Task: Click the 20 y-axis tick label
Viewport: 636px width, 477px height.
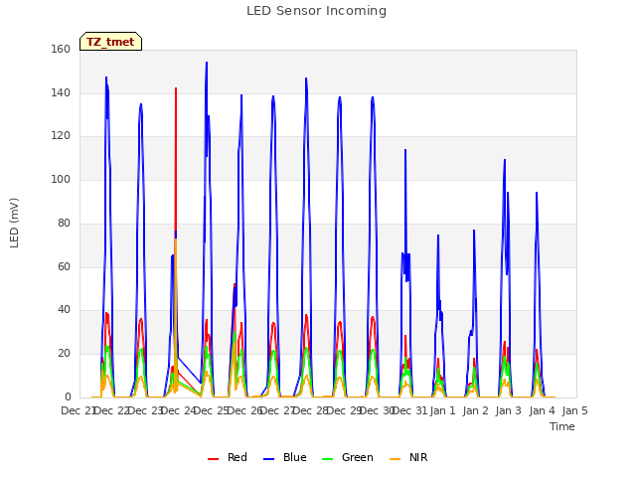Action: [x=64, y=354]
